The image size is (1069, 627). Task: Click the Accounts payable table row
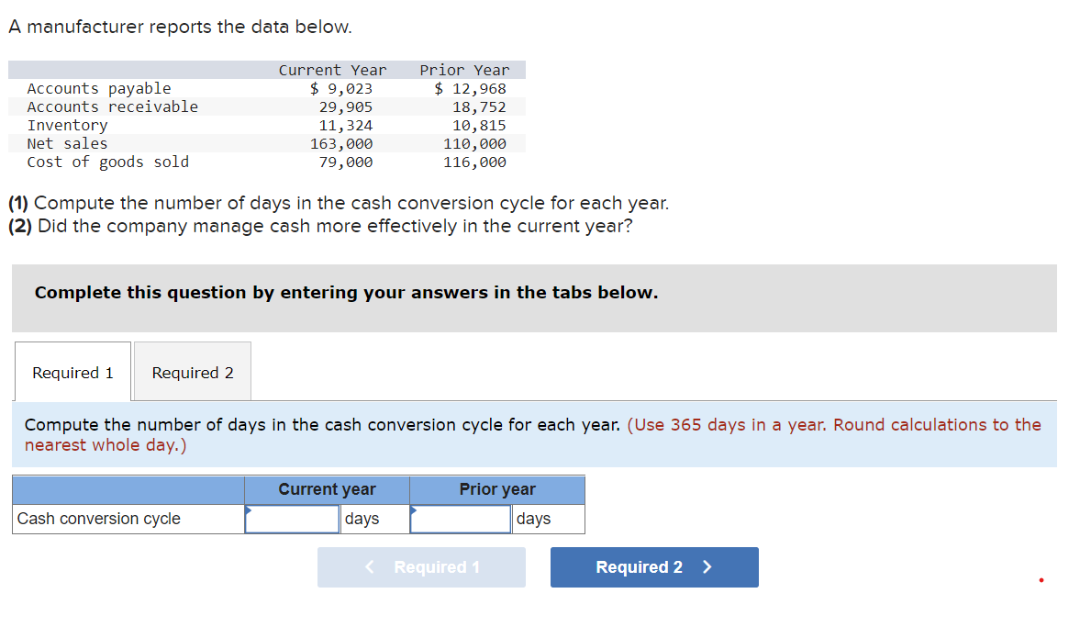(x=99, y=88)
